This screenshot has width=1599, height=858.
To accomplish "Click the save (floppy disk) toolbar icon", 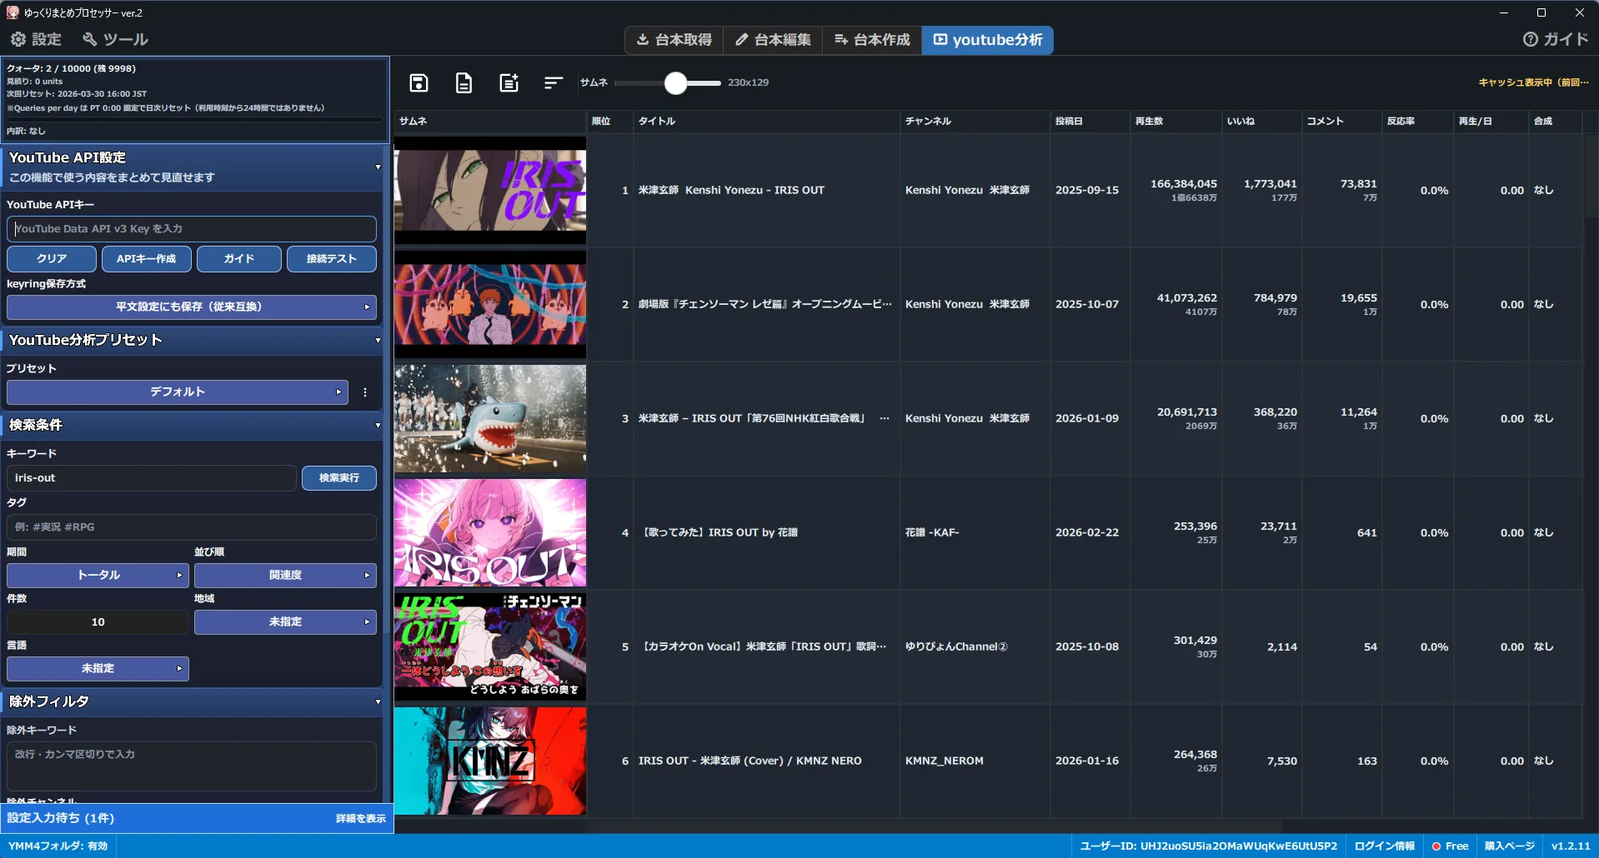I will tap(419, 82).
